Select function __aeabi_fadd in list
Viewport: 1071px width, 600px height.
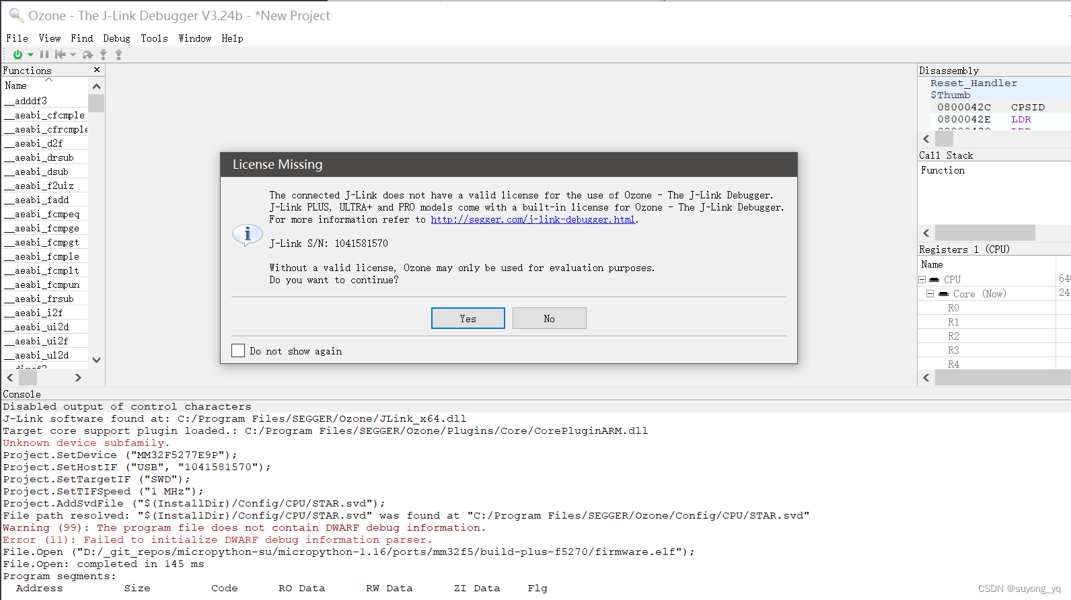tap(44, 200)
